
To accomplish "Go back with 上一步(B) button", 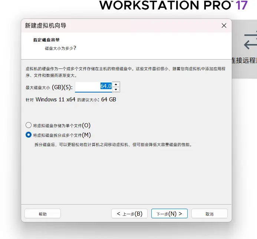I will 129,213.
